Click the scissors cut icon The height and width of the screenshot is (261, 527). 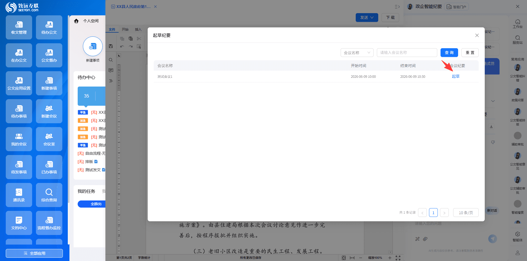pyautogui.click(x=139, y=39)
